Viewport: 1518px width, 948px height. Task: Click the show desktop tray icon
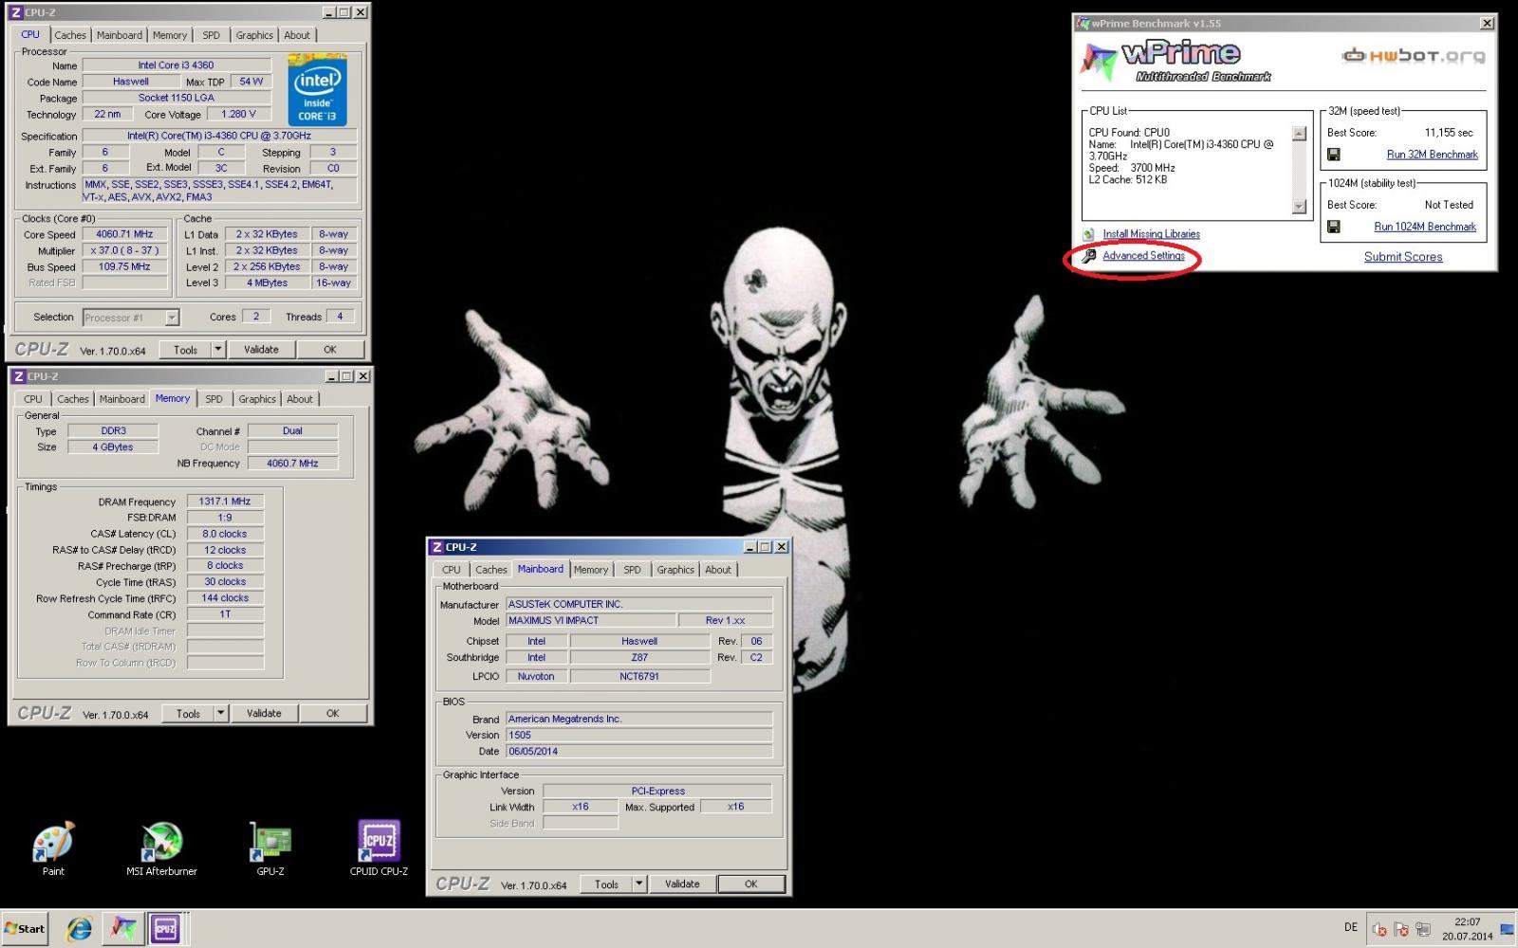pos(1507,929)
